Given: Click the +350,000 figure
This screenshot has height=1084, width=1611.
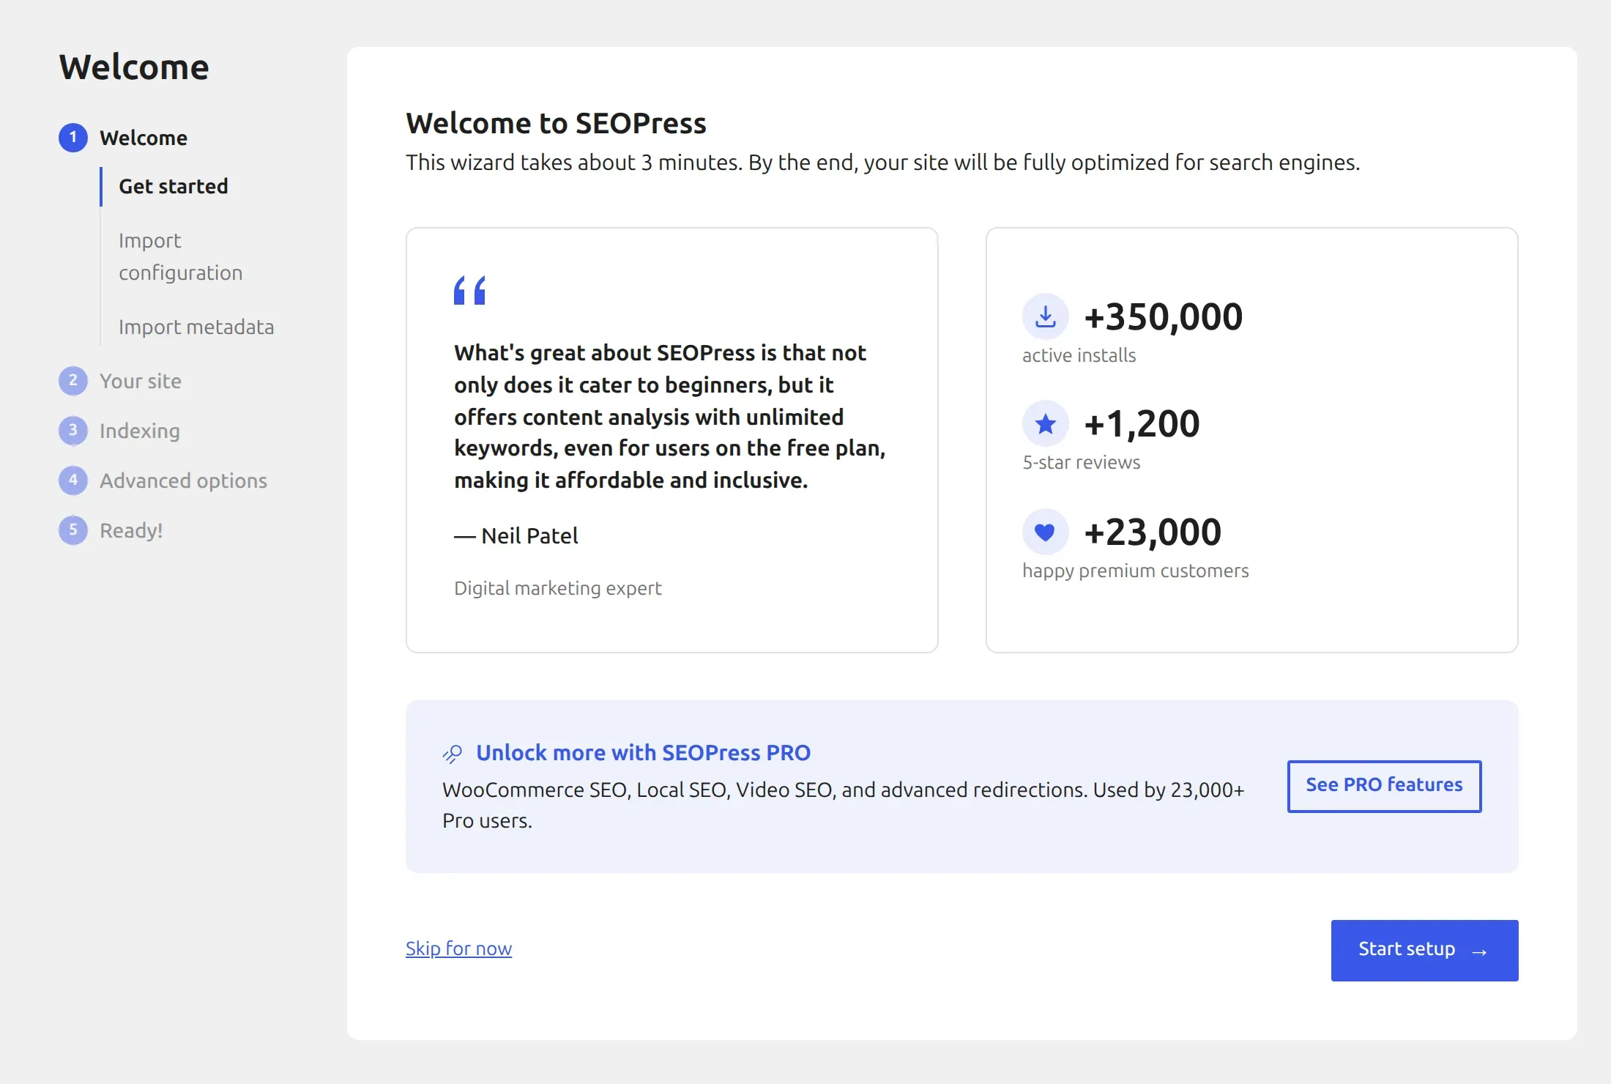Looking at the screenshot, I should (x=1164, y=316).
